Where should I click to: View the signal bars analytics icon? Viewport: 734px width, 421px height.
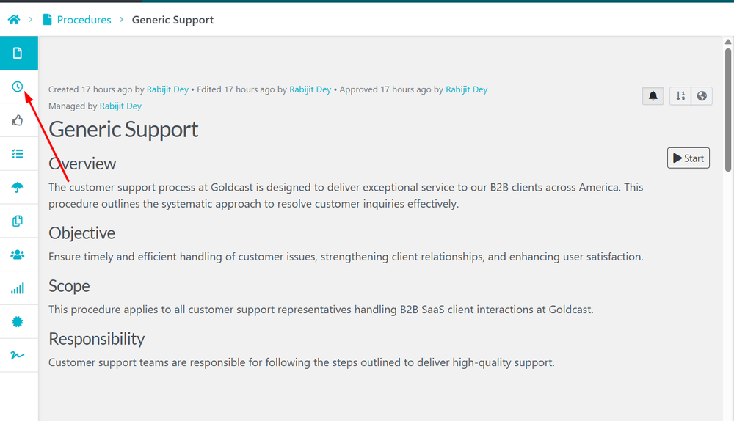click(18, 288)
